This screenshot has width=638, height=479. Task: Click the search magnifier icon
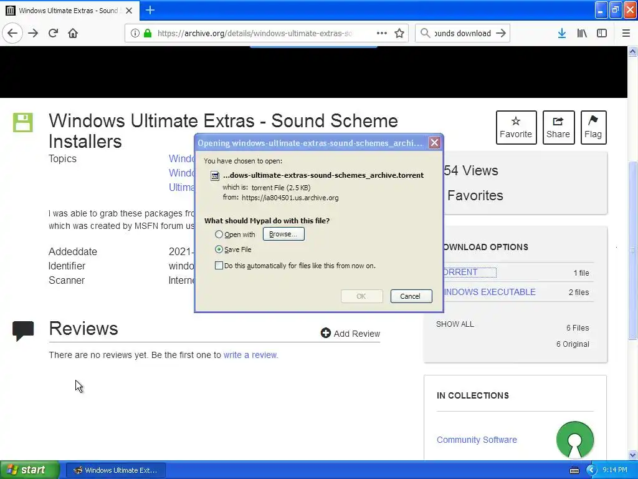[425, 33]
